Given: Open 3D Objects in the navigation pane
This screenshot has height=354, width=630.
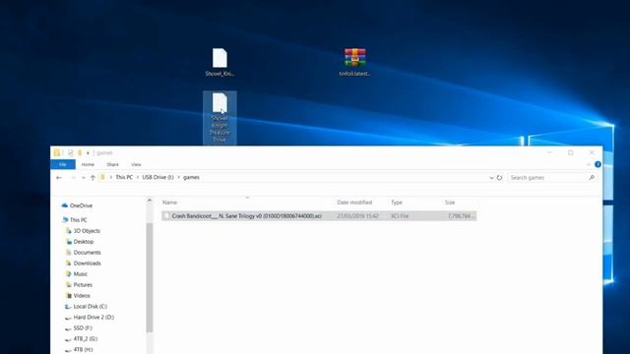Looking at the screenshot, I should [x=87, y=231].
